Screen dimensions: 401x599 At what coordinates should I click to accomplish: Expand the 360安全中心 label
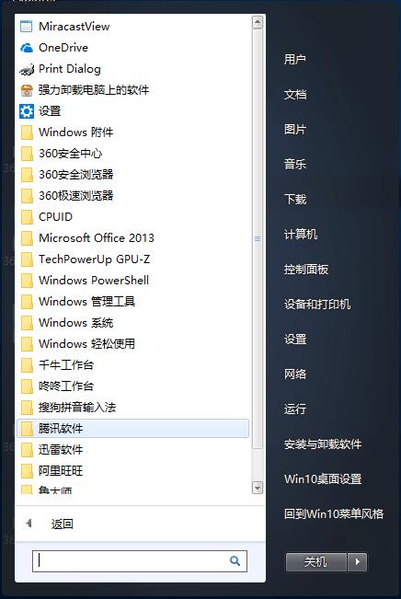(70, 154)
